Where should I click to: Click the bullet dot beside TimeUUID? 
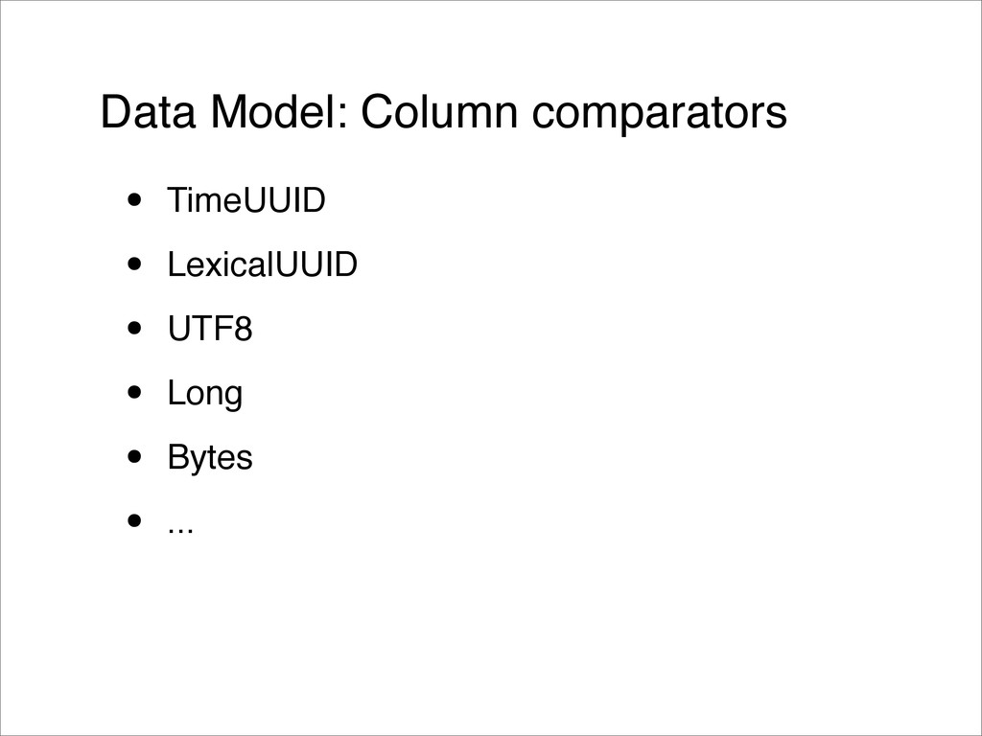click(134, 200)
